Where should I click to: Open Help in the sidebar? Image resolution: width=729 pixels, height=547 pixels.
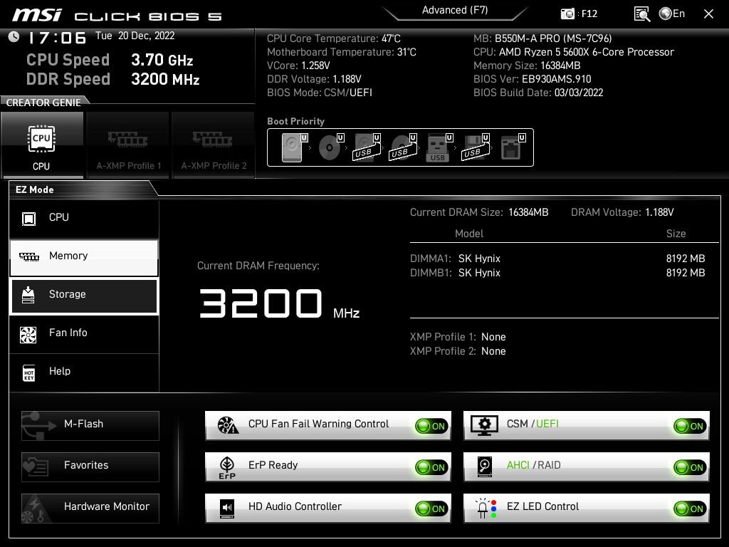click(x=84, y=372)
